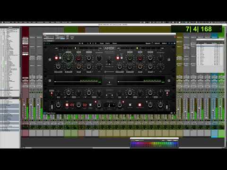The height and width of the screenshot is (170, 227).
Task: Toggle the red lit square button in bottom row right half
Action: (140, 105)
